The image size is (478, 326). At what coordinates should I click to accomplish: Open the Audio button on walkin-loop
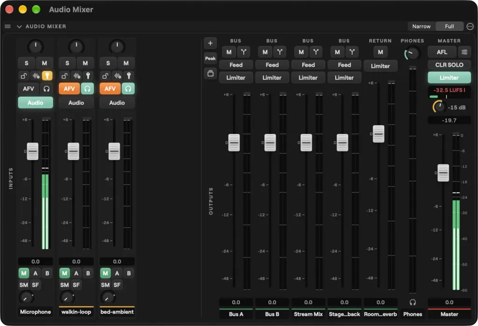[x=76, y=103]
